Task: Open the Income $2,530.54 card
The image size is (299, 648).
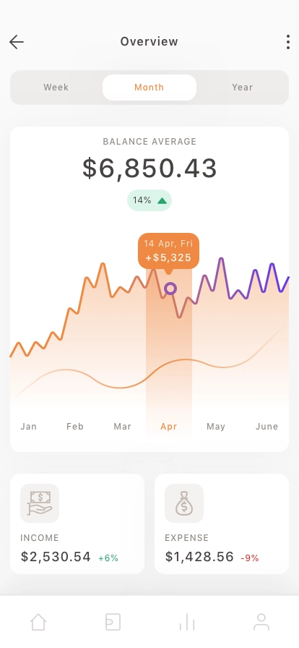Action: click(77, 524)
